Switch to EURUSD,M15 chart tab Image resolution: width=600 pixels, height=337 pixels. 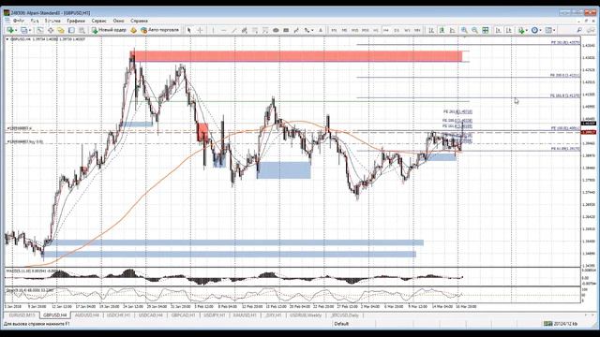tap(22, 315)
